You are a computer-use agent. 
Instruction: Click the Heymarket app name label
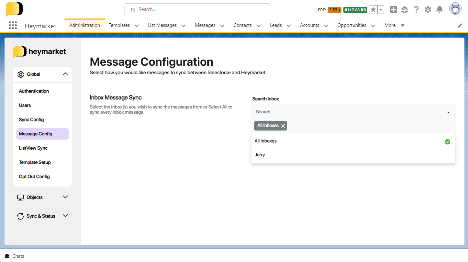[40, 26]
